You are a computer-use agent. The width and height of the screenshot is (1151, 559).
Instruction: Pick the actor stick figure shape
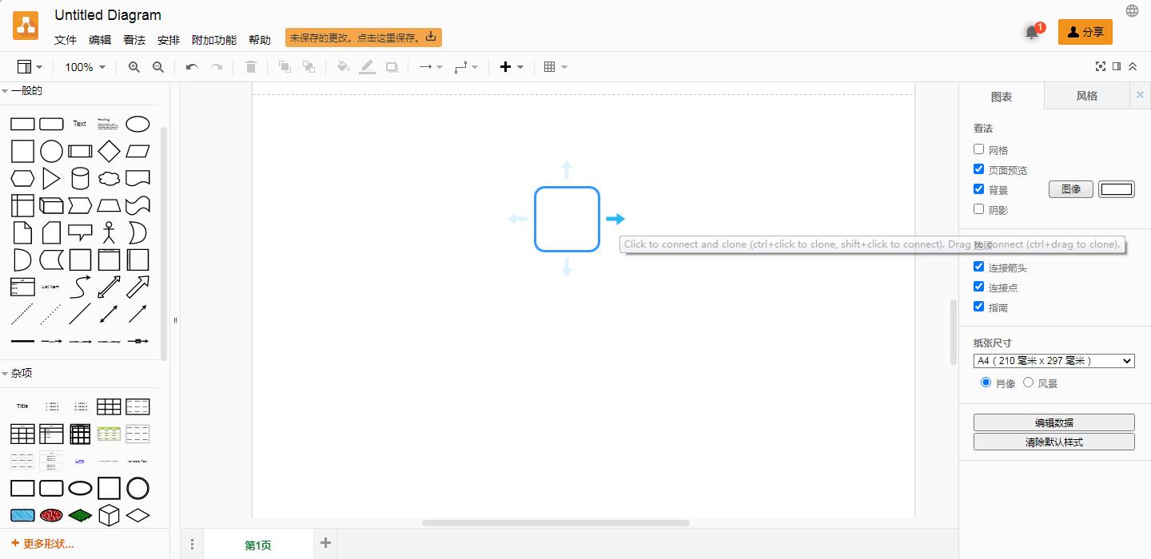coord(109,232)
